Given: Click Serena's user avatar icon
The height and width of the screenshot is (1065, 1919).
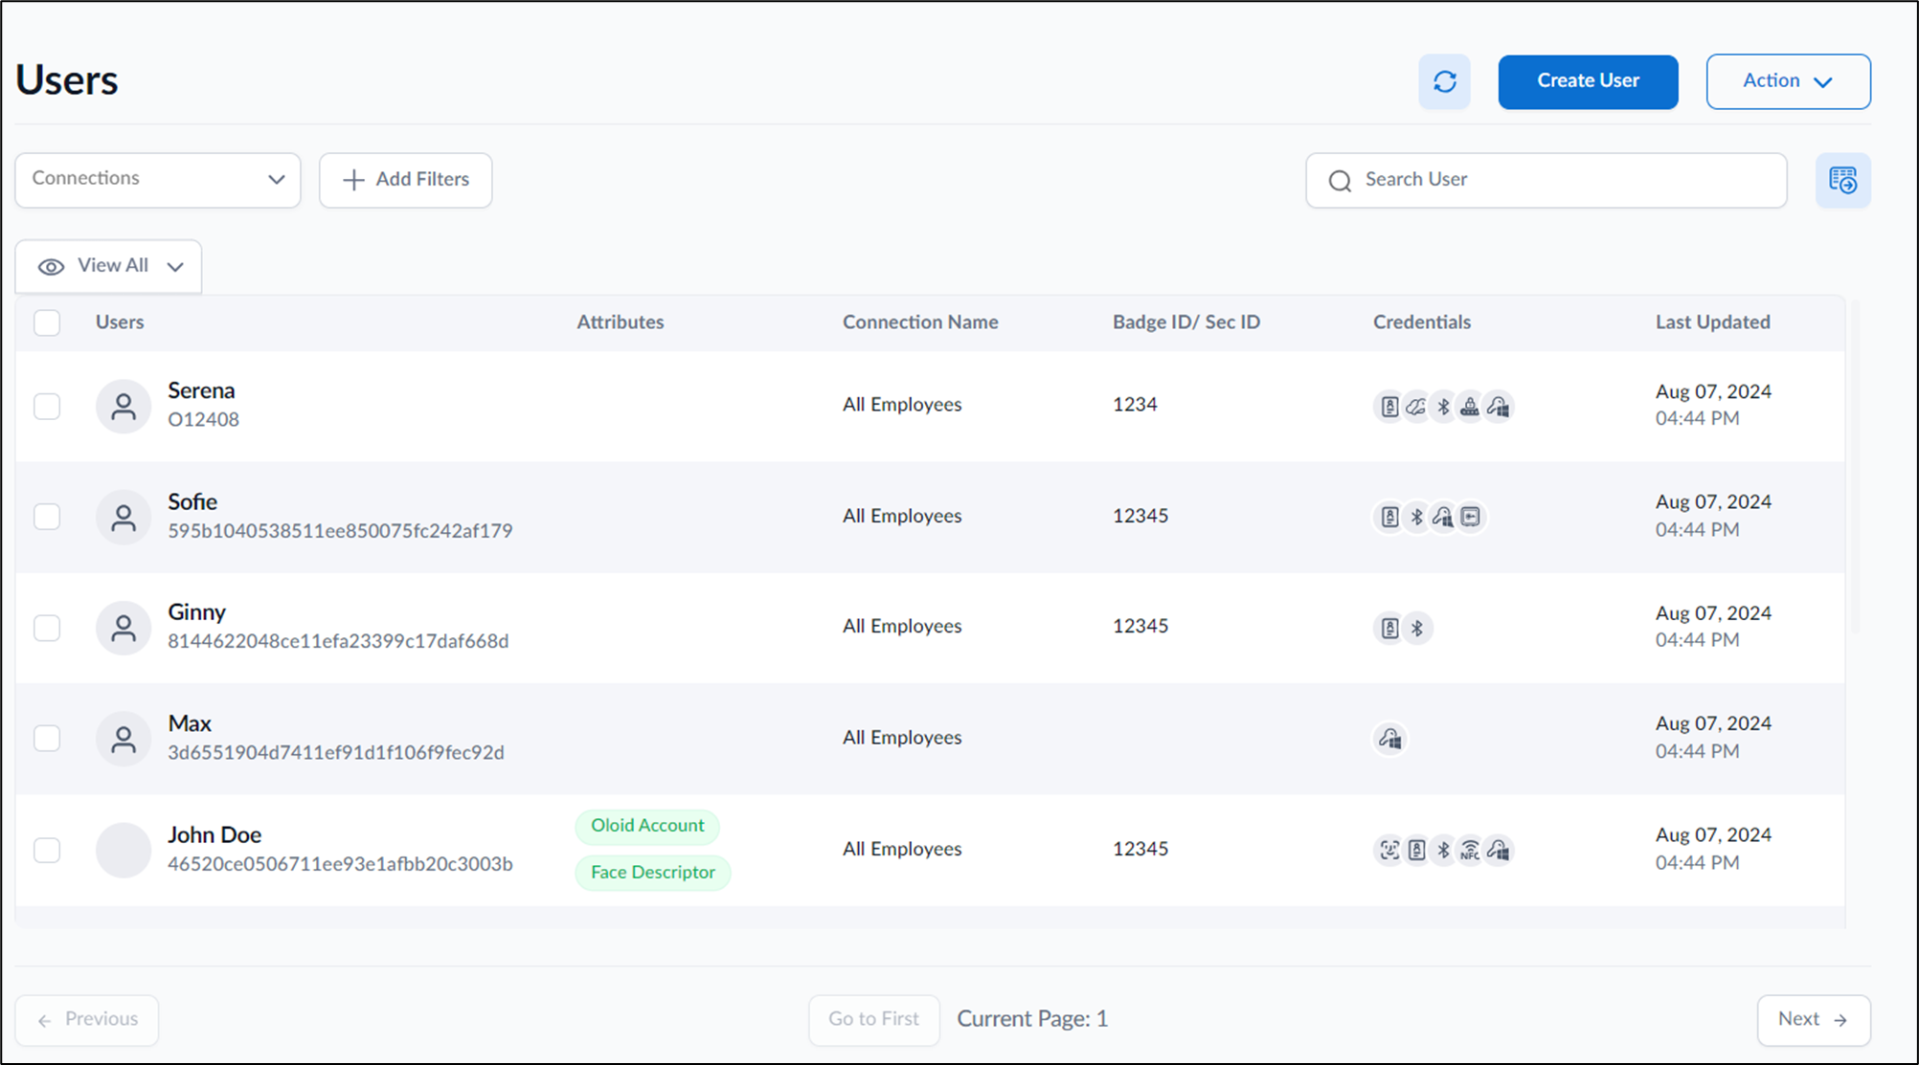Looking at the screenshot, I should 124,407.
